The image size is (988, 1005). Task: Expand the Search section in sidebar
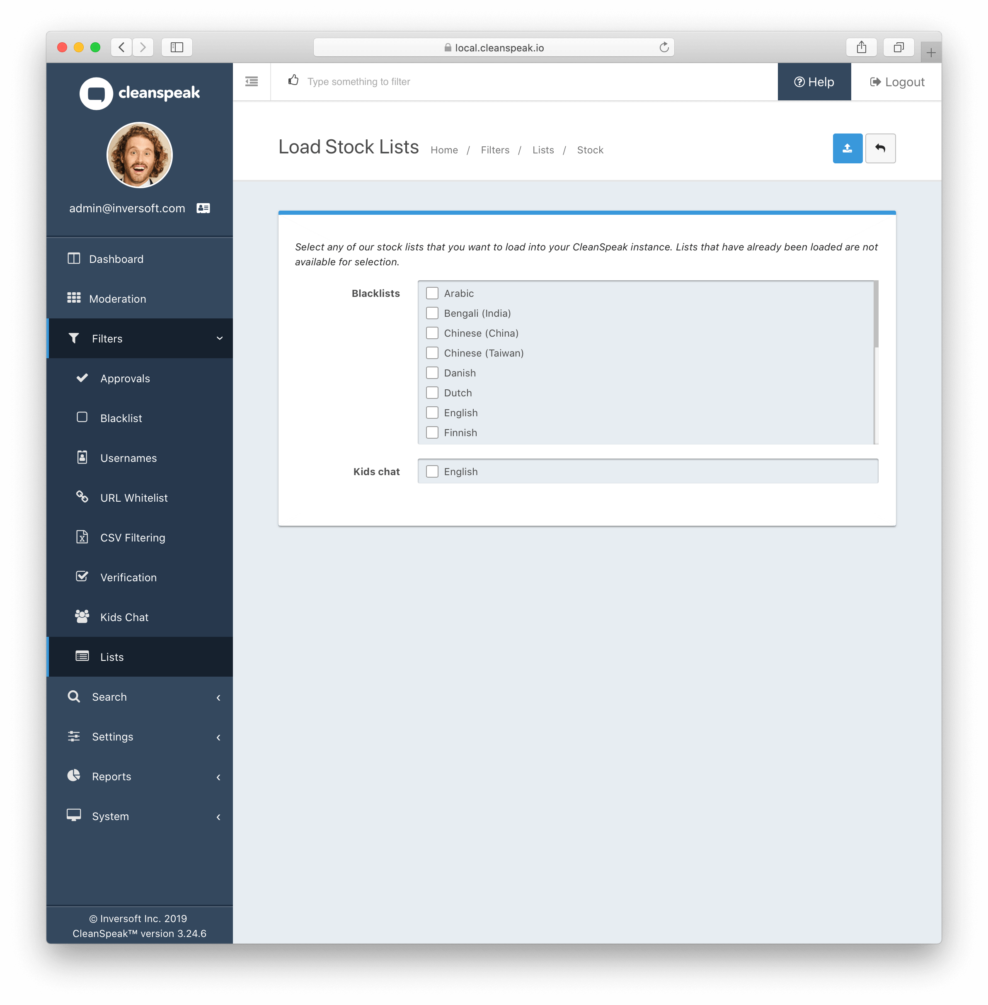pos(140,696)
